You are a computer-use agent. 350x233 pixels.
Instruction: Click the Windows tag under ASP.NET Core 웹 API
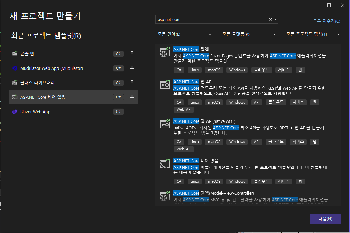click(237, 103)
